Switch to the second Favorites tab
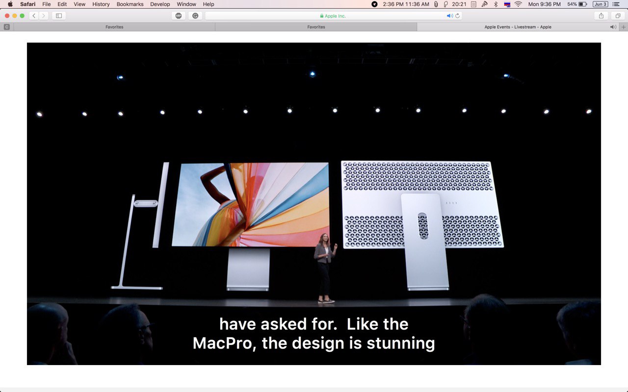The image size is (628, 392). click(x=316, y=27)
